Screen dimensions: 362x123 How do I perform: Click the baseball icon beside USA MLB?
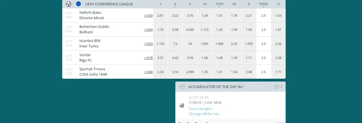coord(182,105)
